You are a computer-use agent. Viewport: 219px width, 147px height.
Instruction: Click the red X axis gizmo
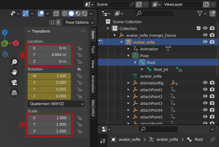click(x=16, y=43)
